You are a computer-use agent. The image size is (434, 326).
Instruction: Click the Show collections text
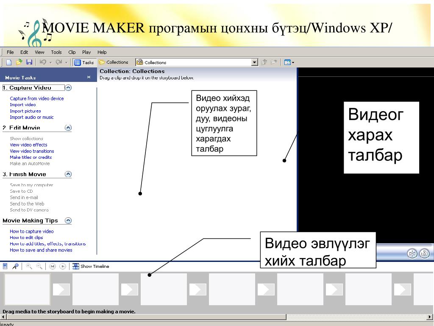[x=26, y=139]
